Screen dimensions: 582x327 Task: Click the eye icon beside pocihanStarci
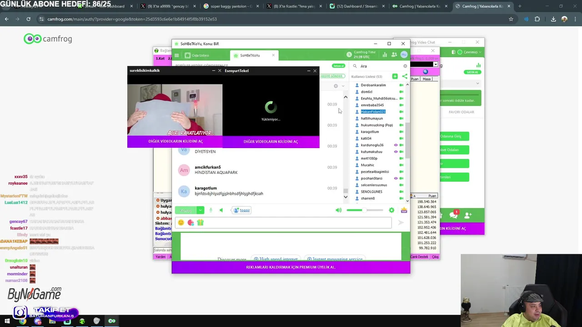click(x=396, y=178)
